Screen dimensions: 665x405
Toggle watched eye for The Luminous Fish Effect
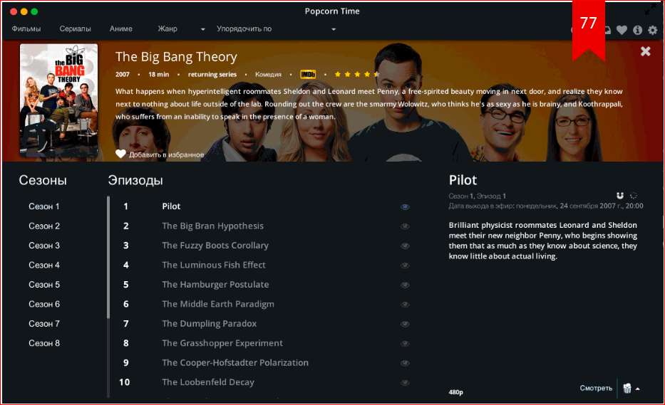405,265
